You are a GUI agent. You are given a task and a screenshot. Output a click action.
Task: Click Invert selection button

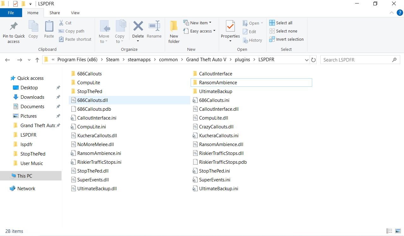click(x=287, y=39)
